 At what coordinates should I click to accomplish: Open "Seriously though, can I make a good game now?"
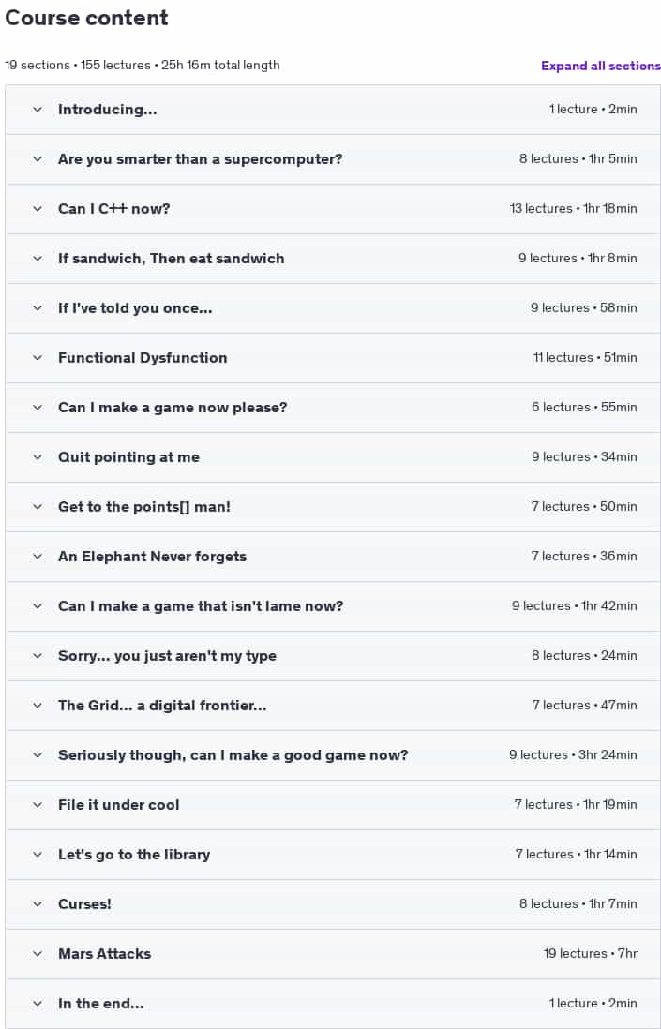(334, 755)
